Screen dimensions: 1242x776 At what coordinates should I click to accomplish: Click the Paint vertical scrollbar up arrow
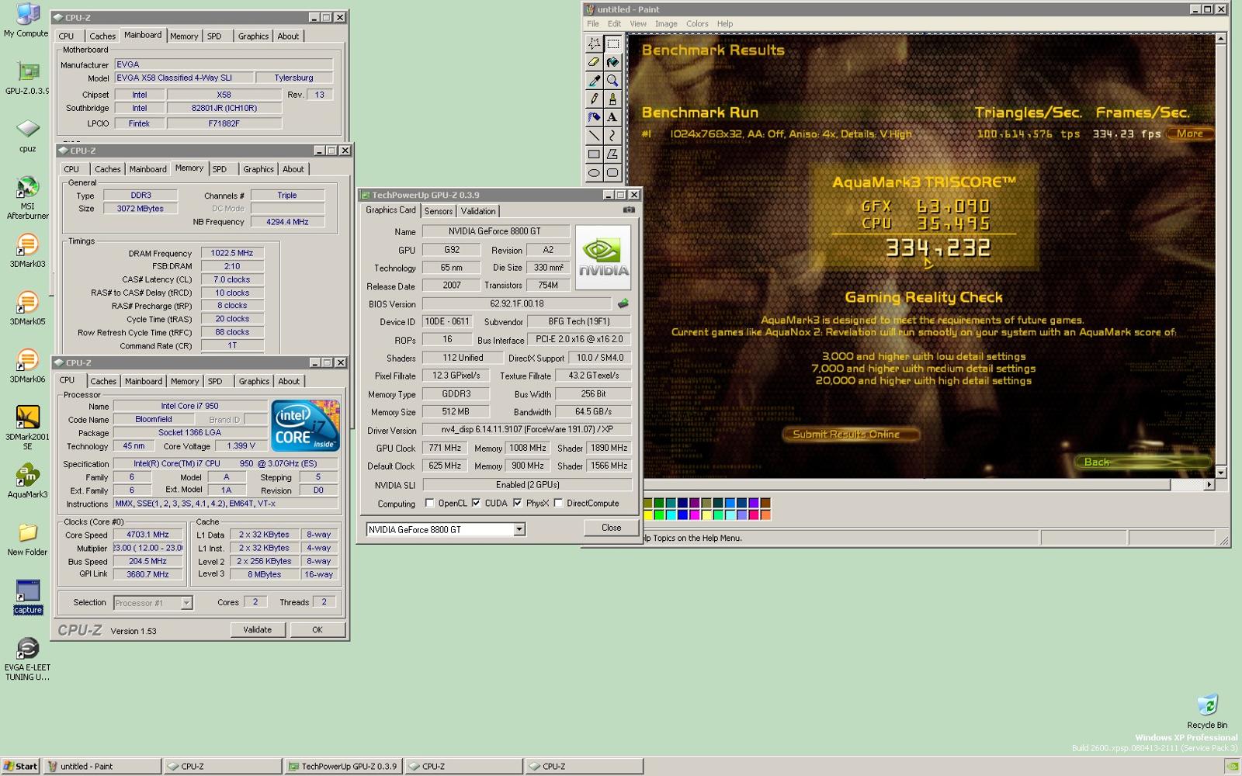(x=1220, y=38)
